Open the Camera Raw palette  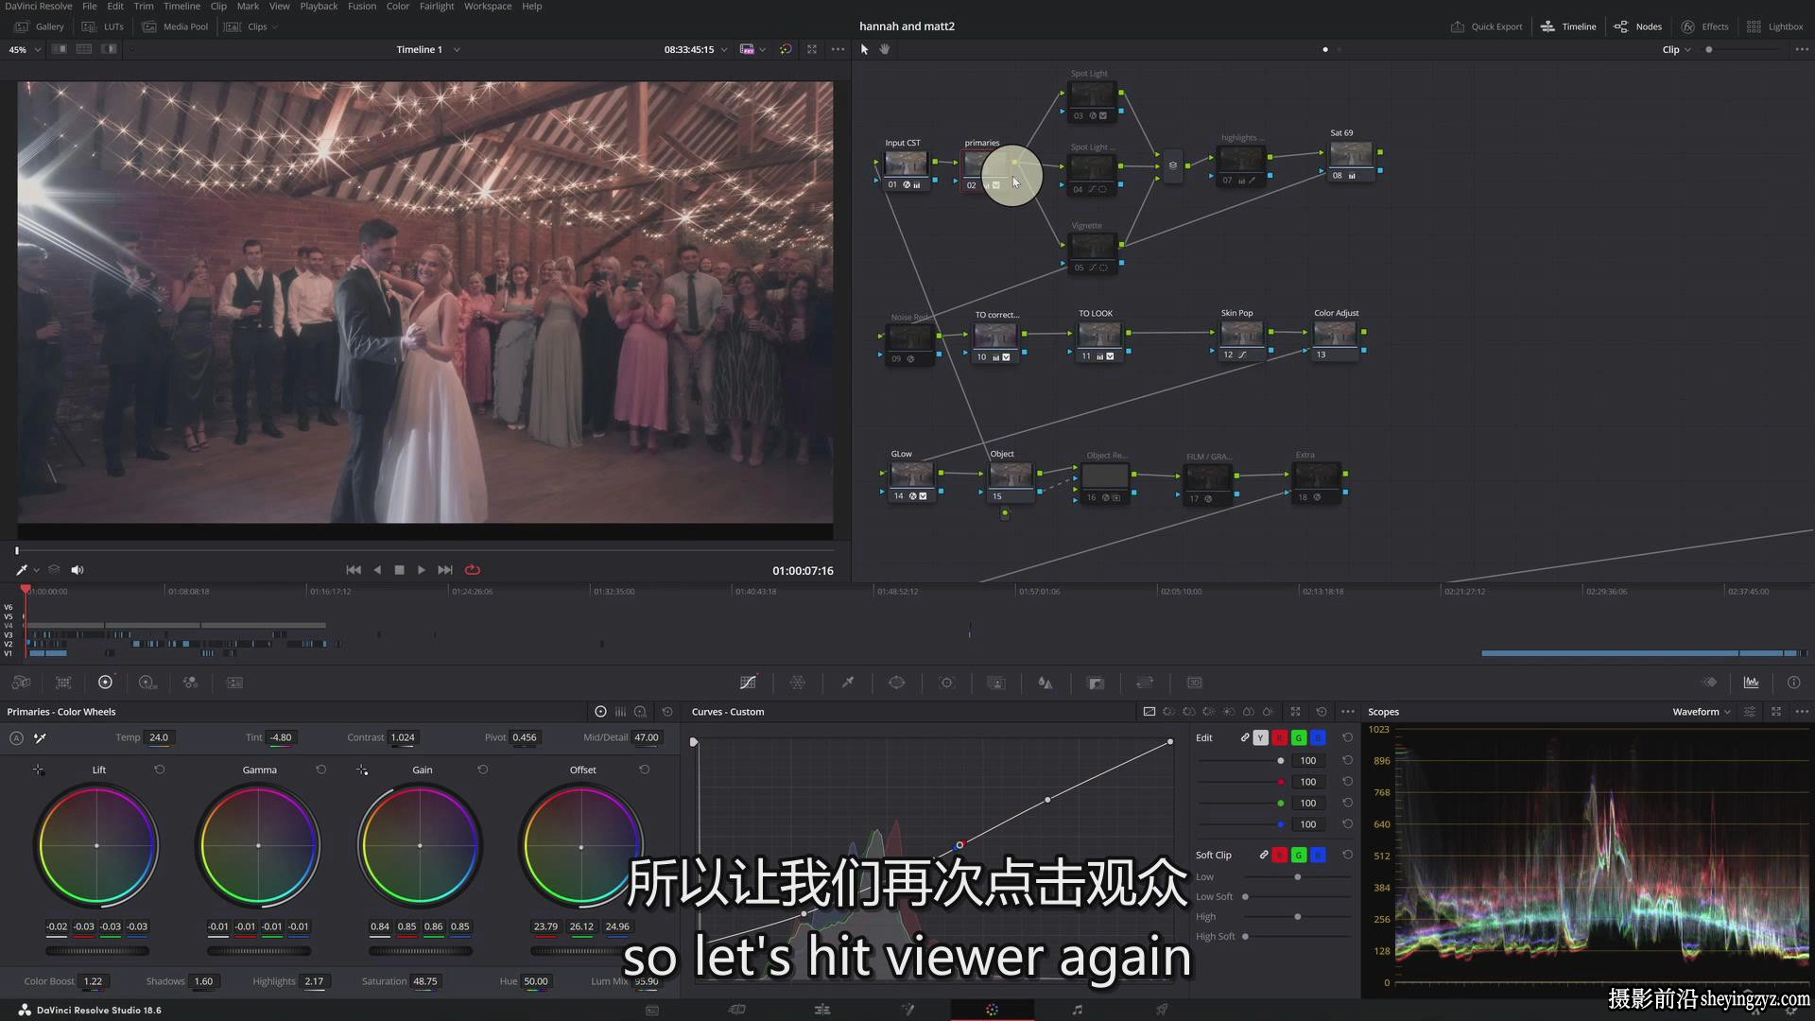pos(21,683)
